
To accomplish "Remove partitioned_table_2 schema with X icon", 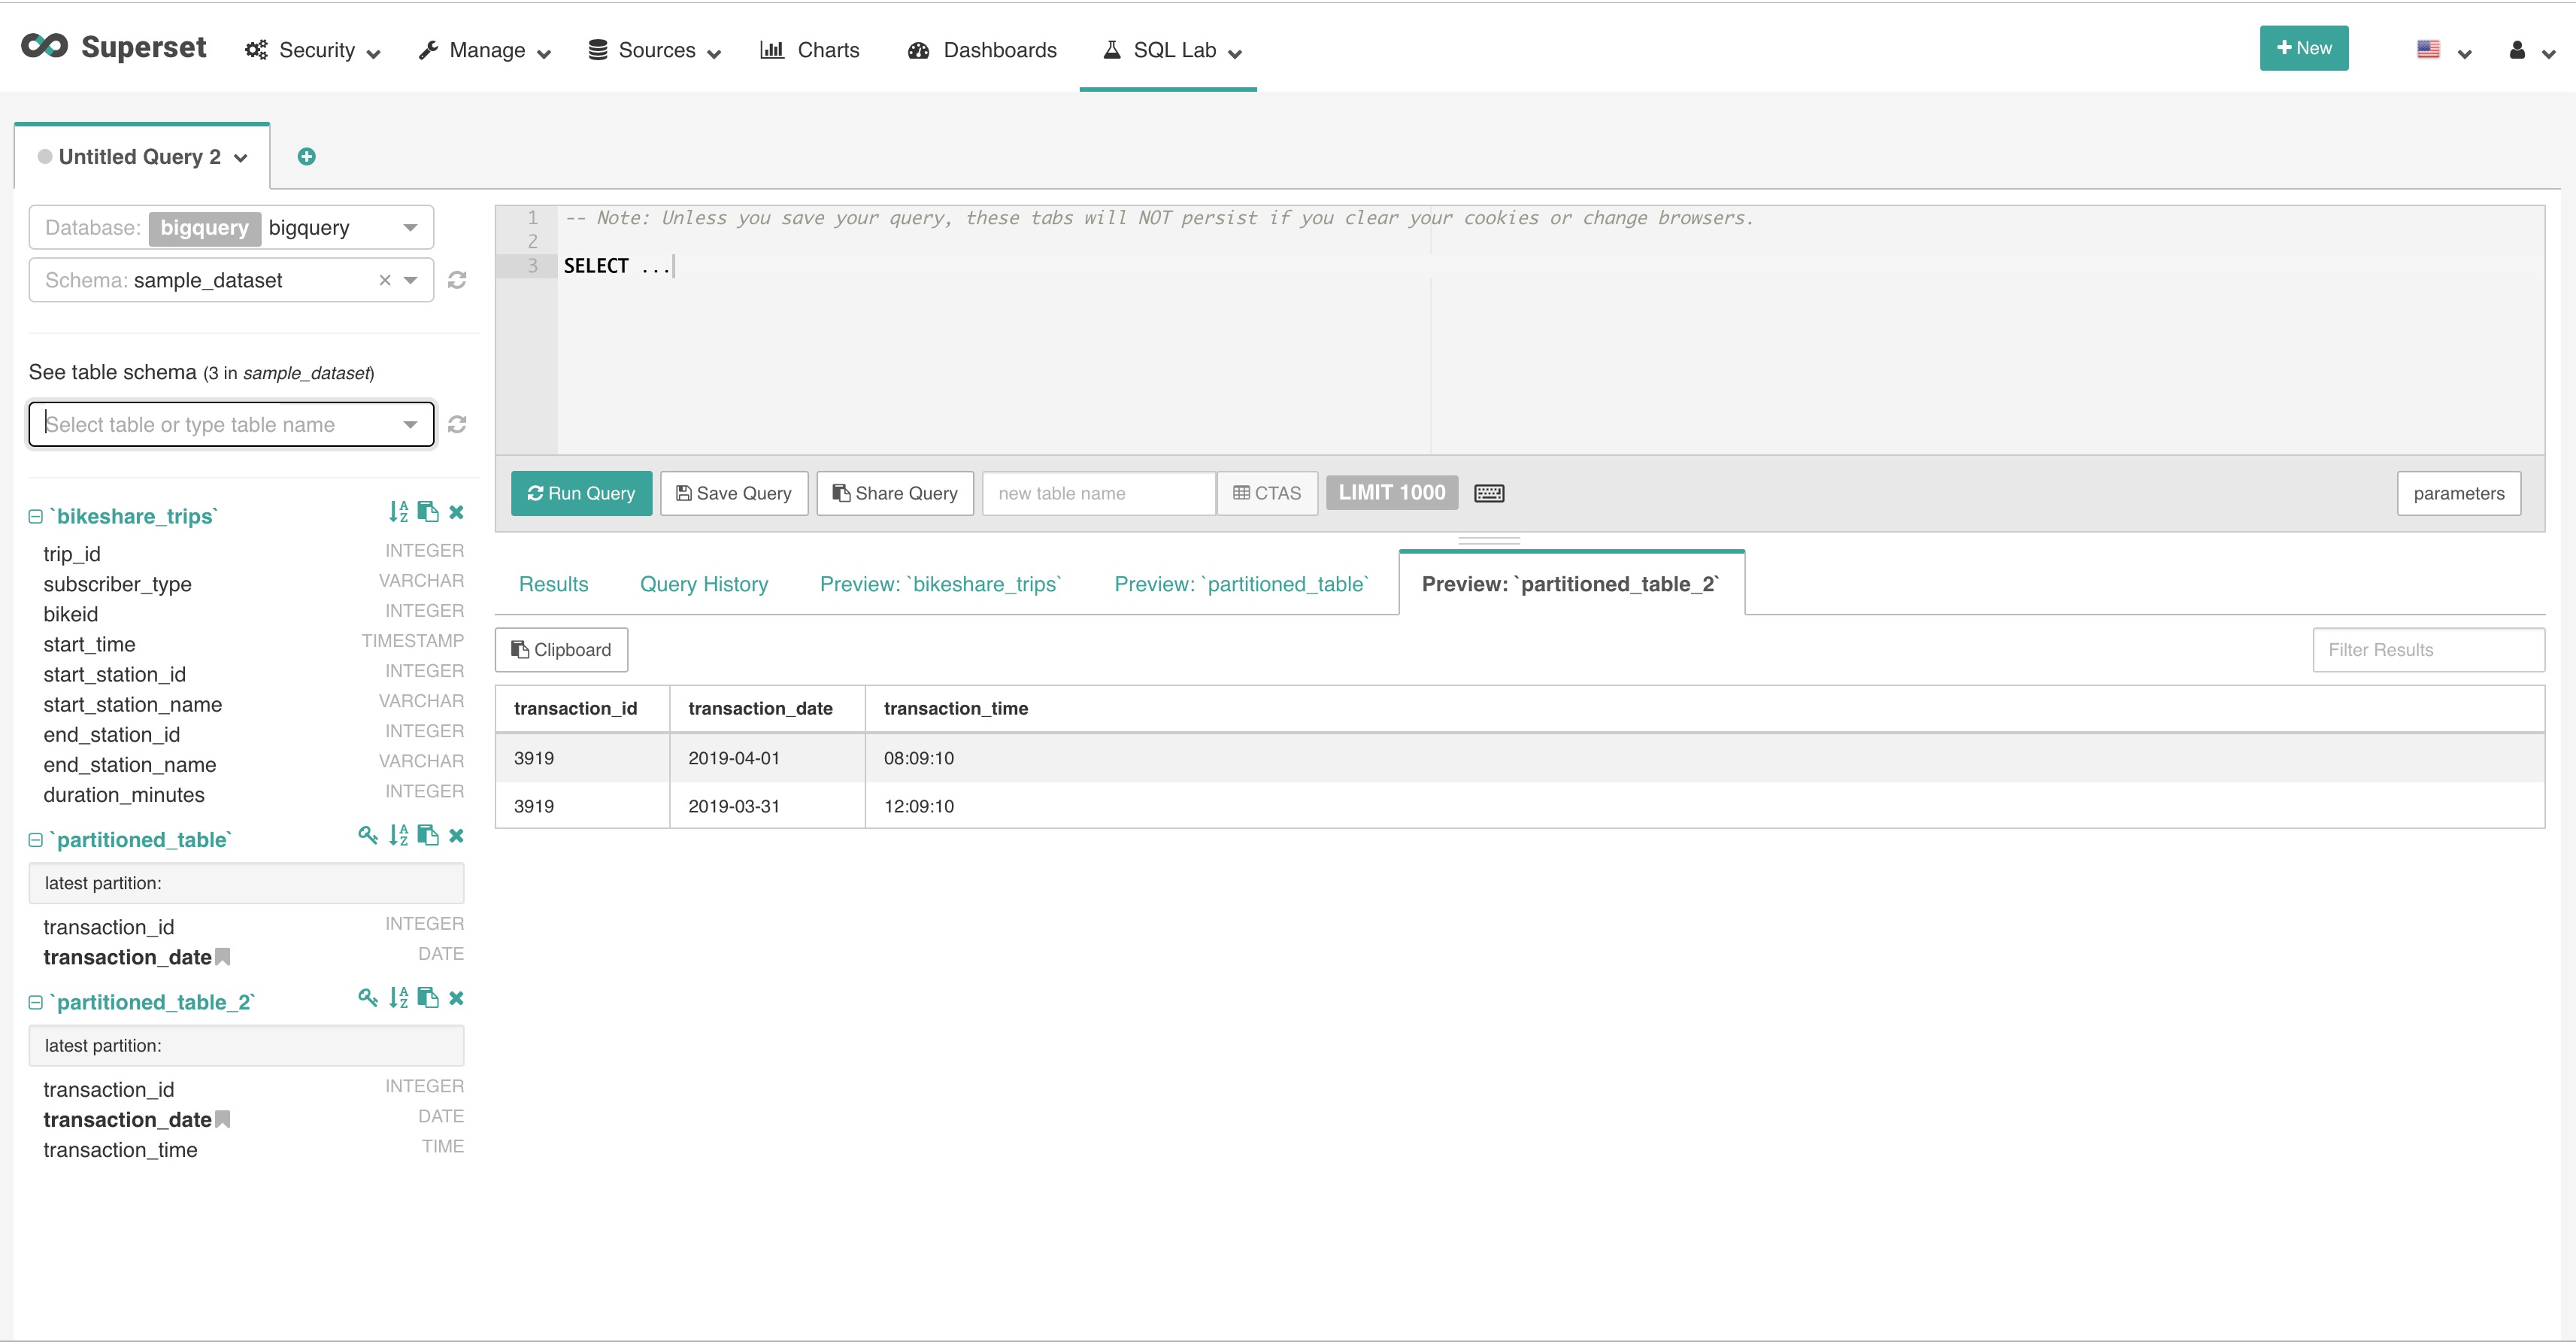I will click(x=457, y=997).
